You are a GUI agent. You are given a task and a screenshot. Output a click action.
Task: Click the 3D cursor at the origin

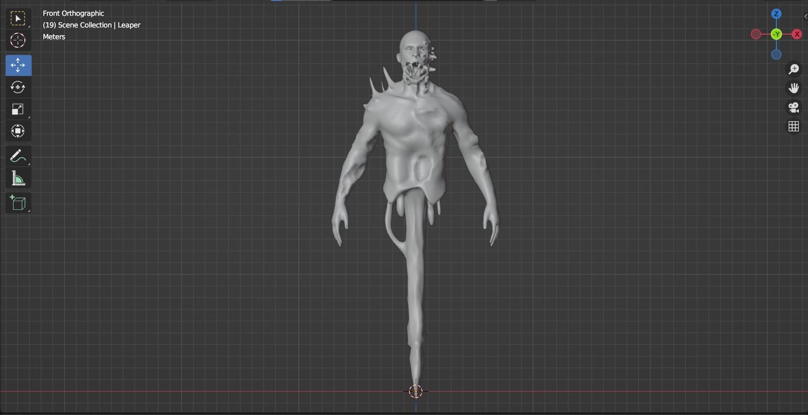tap(416, 392)
